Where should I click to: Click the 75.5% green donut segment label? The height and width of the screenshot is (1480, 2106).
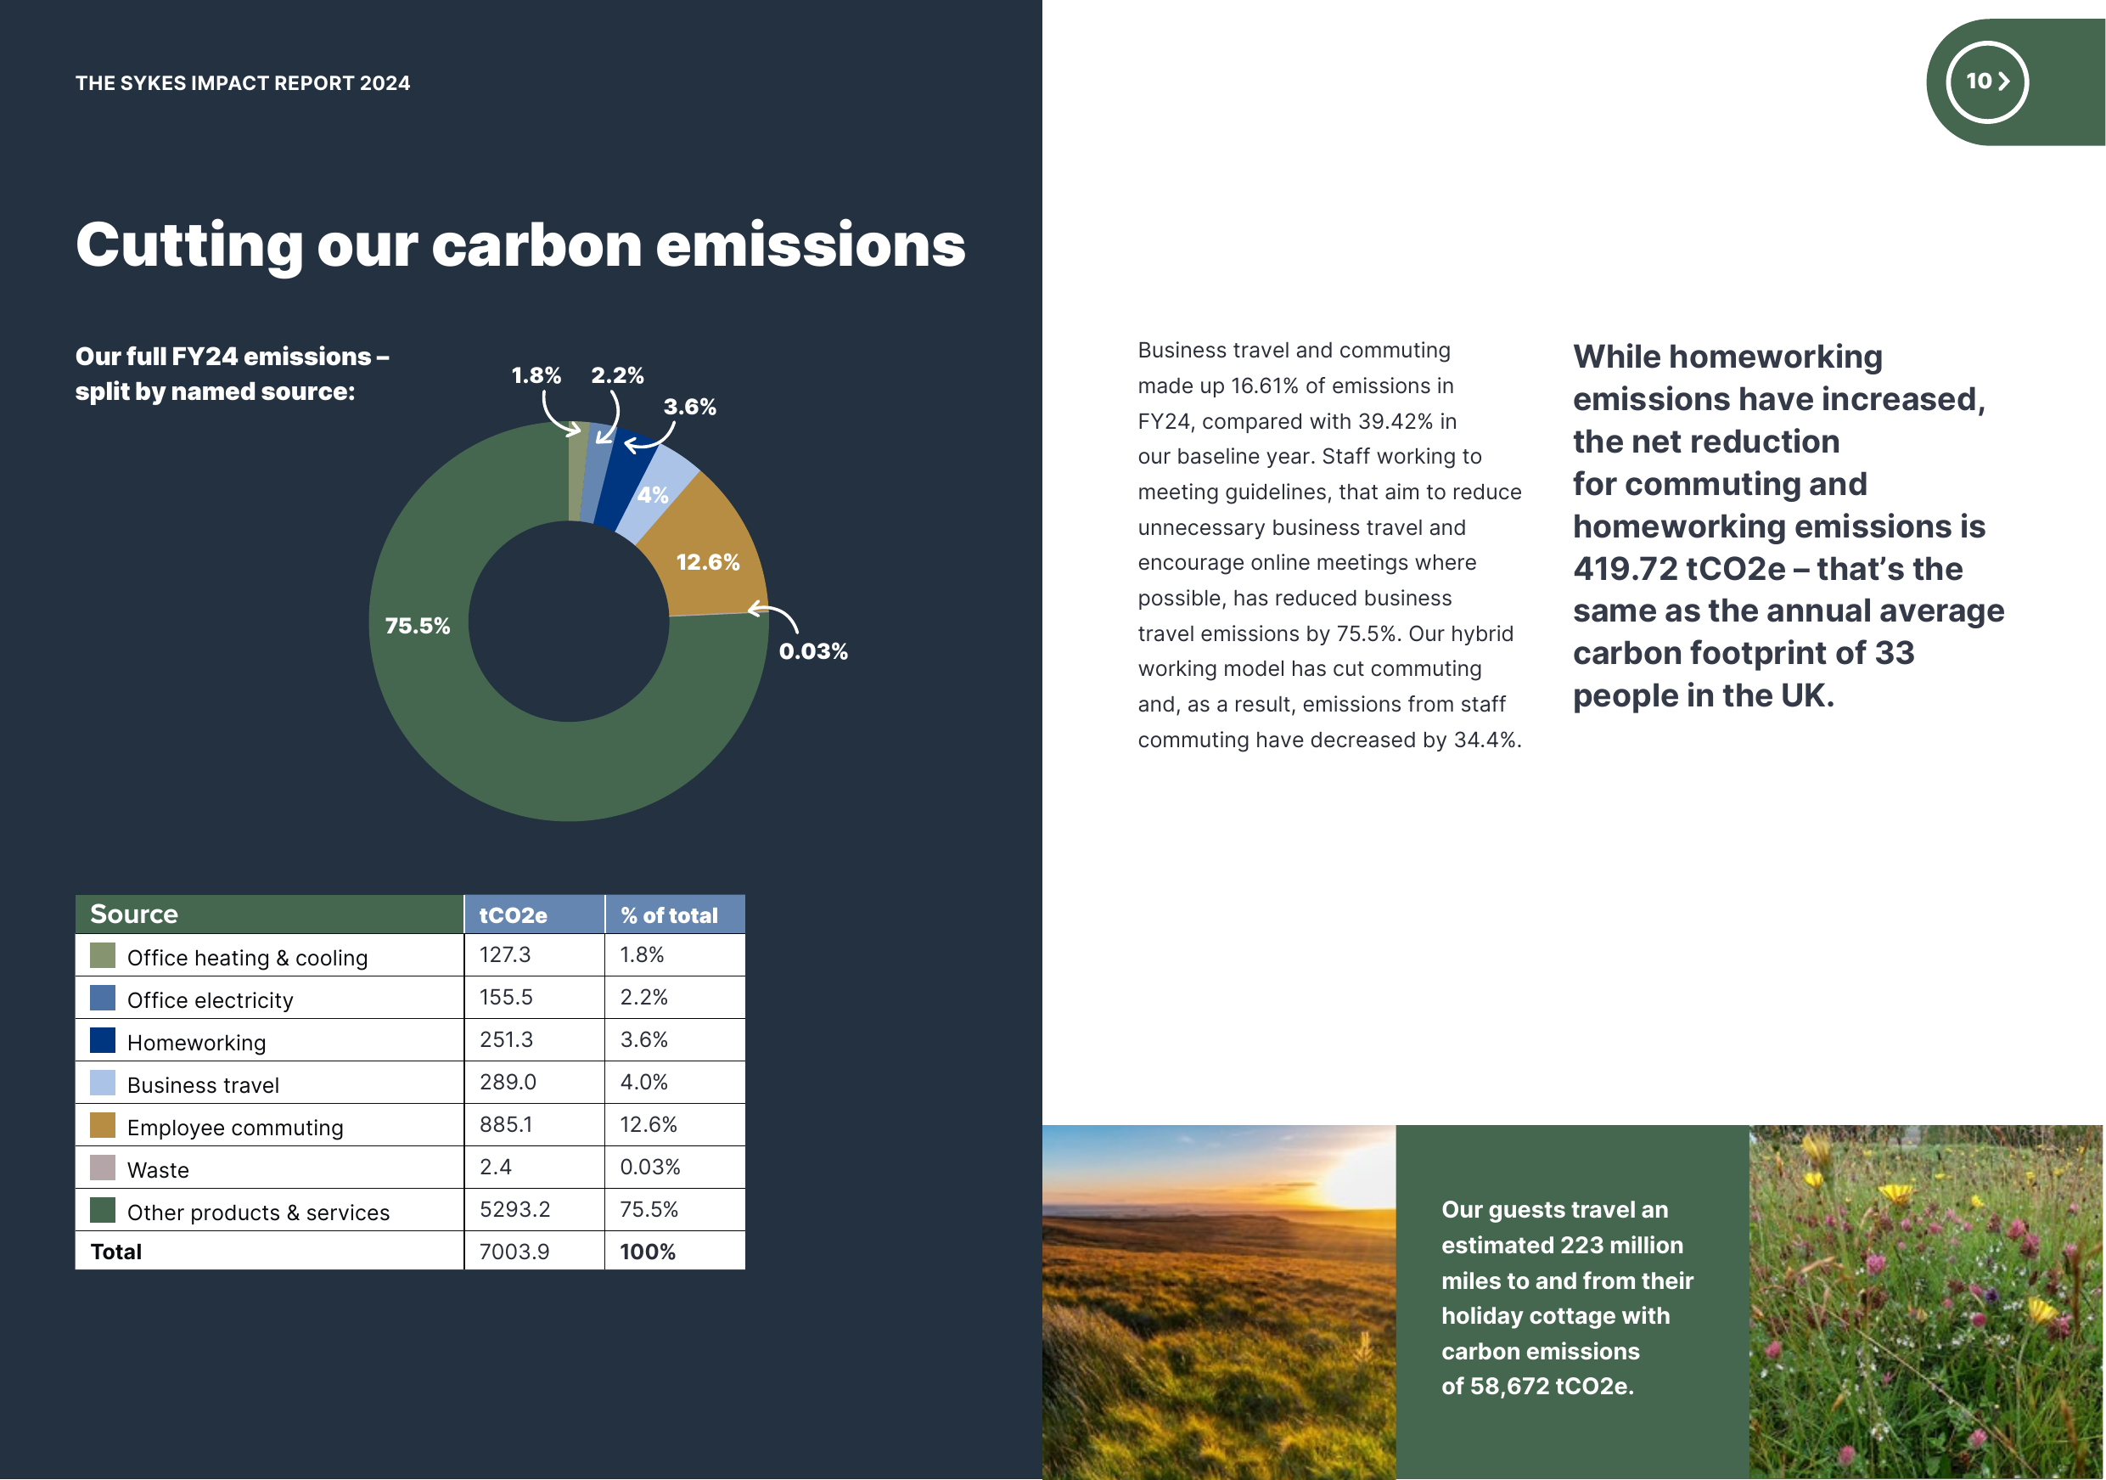click(x=418, y=626)
